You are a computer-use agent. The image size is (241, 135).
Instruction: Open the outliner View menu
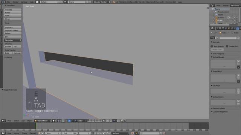click(218, 6)
